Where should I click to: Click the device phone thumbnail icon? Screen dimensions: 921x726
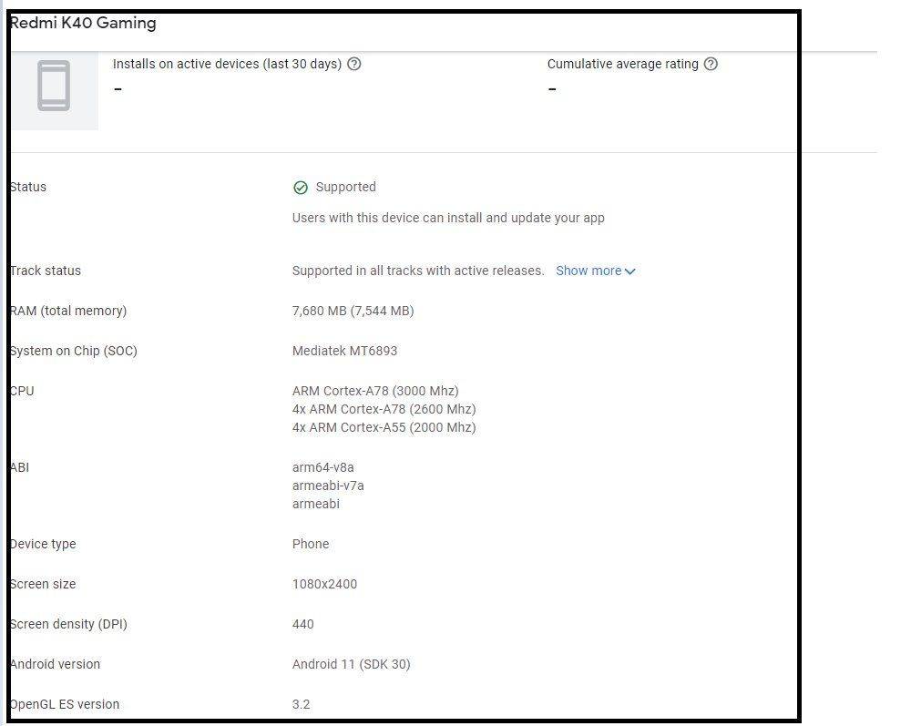[x=54, y=87]
